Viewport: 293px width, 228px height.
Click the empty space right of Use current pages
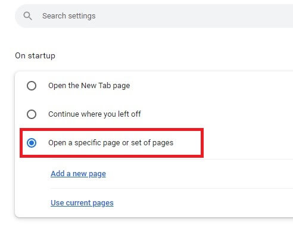point(202,203)
